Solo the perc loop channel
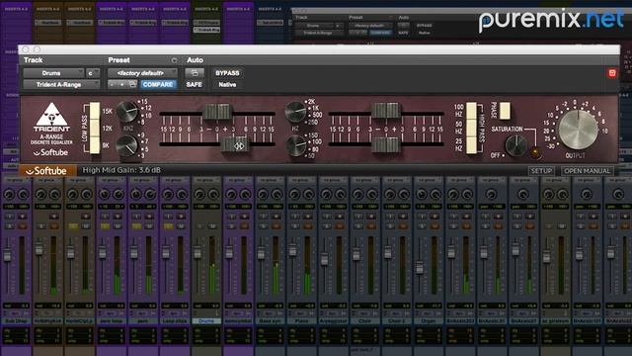The image size is (632, 356). pos(105,226)
